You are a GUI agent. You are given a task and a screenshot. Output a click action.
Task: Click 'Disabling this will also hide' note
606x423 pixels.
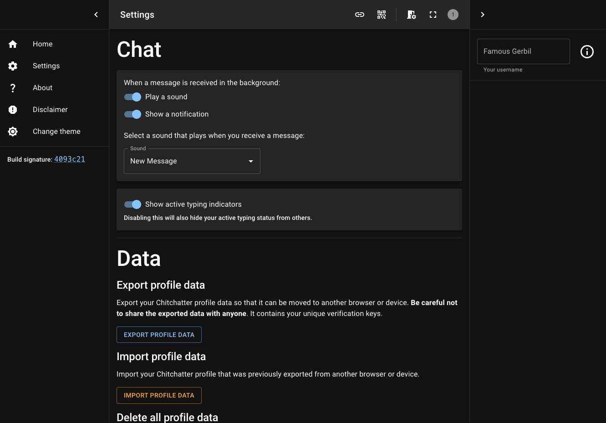pyautogui.click(x=218, y=218)
